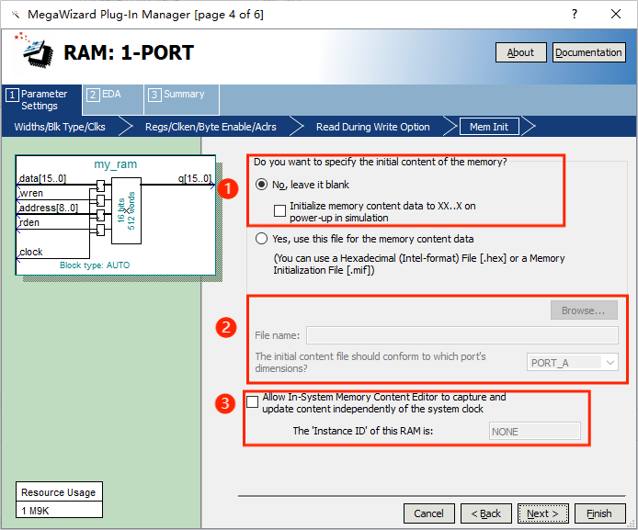Click the 'wren' port label
The image size is (638, 530).
[x=31, y=193]
